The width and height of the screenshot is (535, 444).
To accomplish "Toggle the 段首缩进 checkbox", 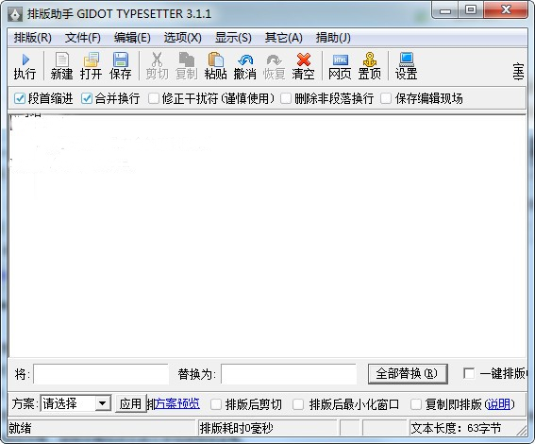I will coord(20,98).
